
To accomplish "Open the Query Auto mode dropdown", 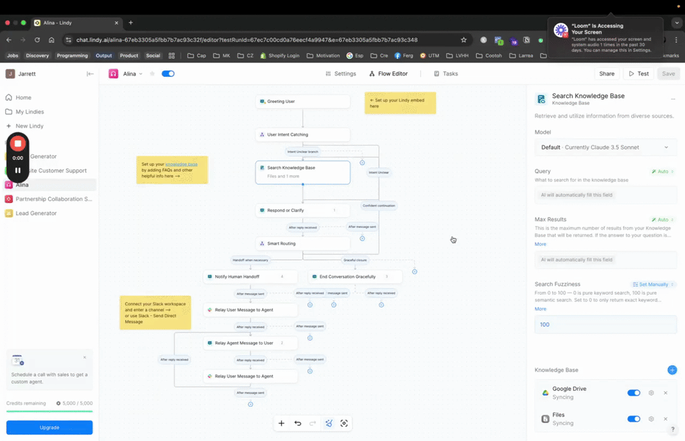I will click(x=662, y=172).
